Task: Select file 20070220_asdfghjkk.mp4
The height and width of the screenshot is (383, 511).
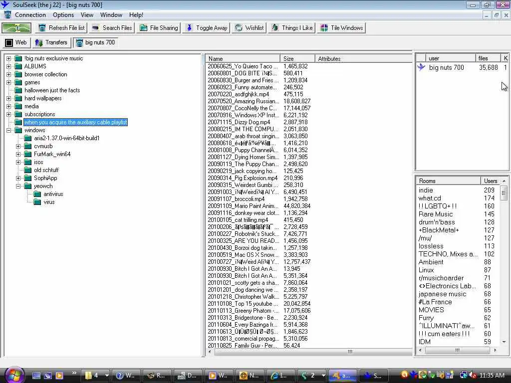Action: pos(239,94)
